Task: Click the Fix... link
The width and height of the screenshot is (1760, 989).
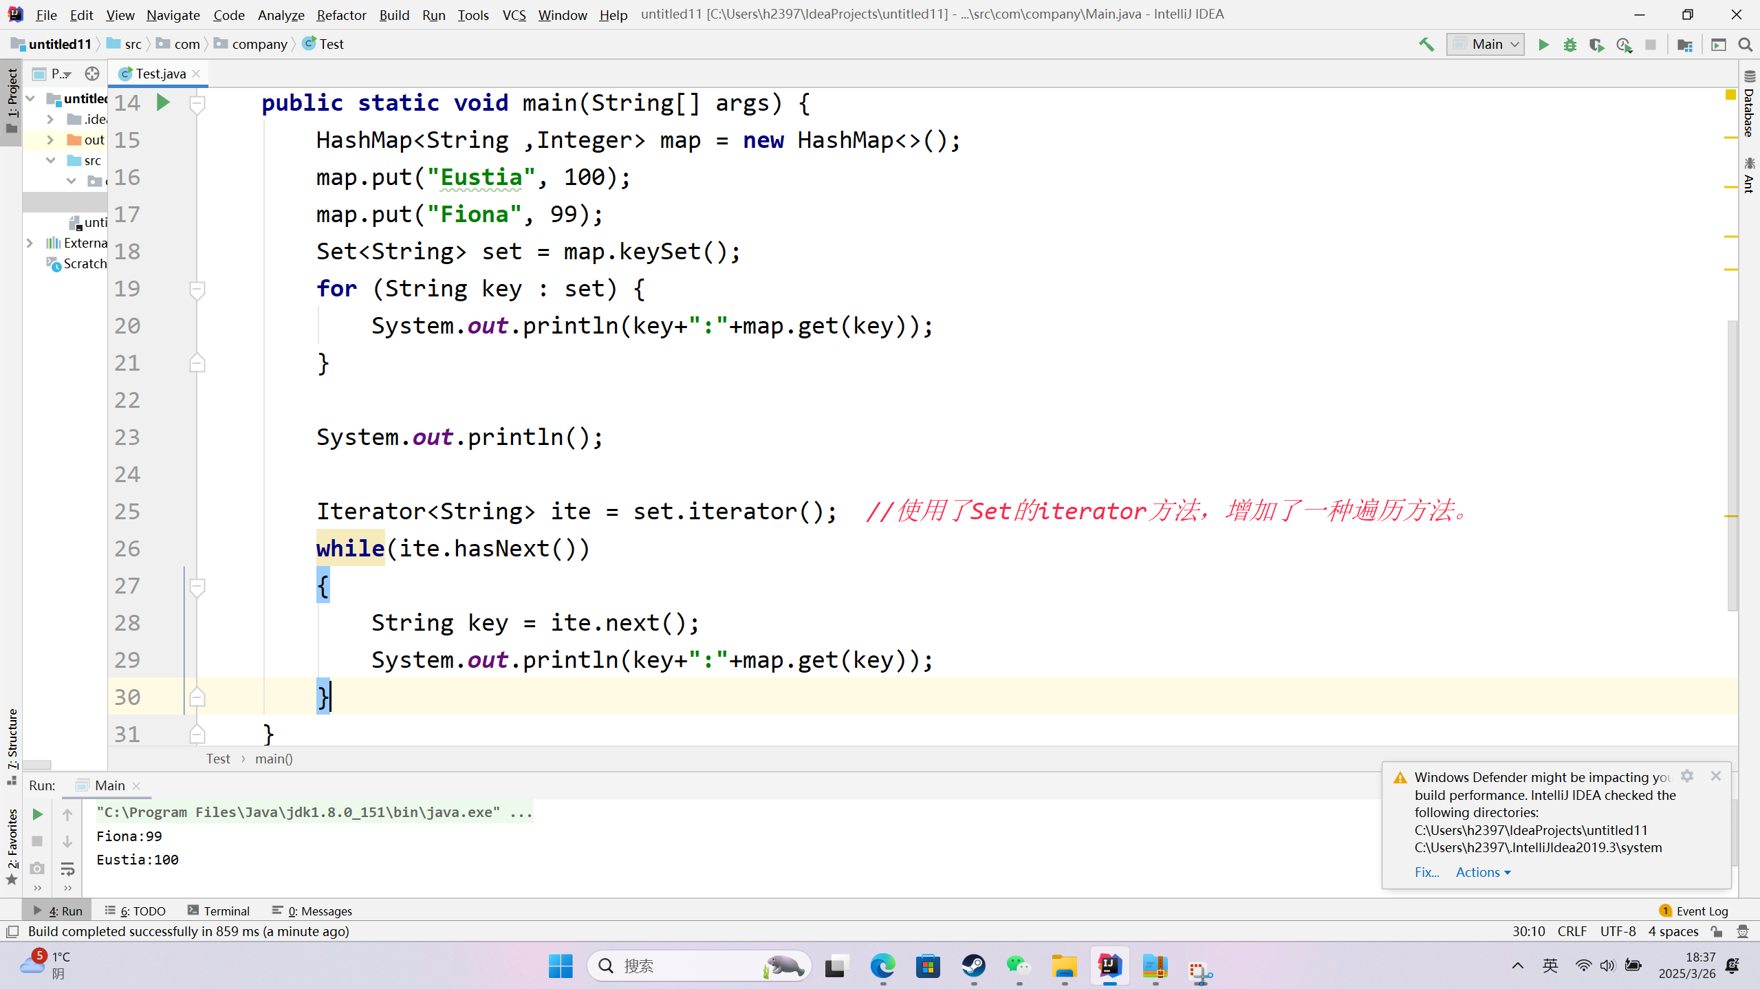Action: pos(1426,872)
